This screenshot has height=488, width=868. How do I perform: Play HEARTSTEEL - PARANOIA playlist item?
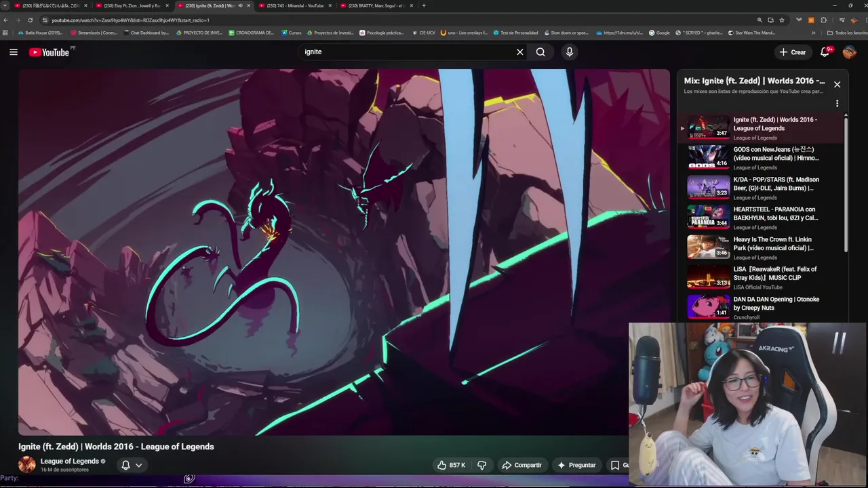click(x=762, y=218)
